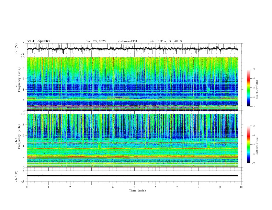The height and width of the screenshot is (210, 272).
Task: Click the date "Jan. 20, 2025"
Action: click(96, 41)
